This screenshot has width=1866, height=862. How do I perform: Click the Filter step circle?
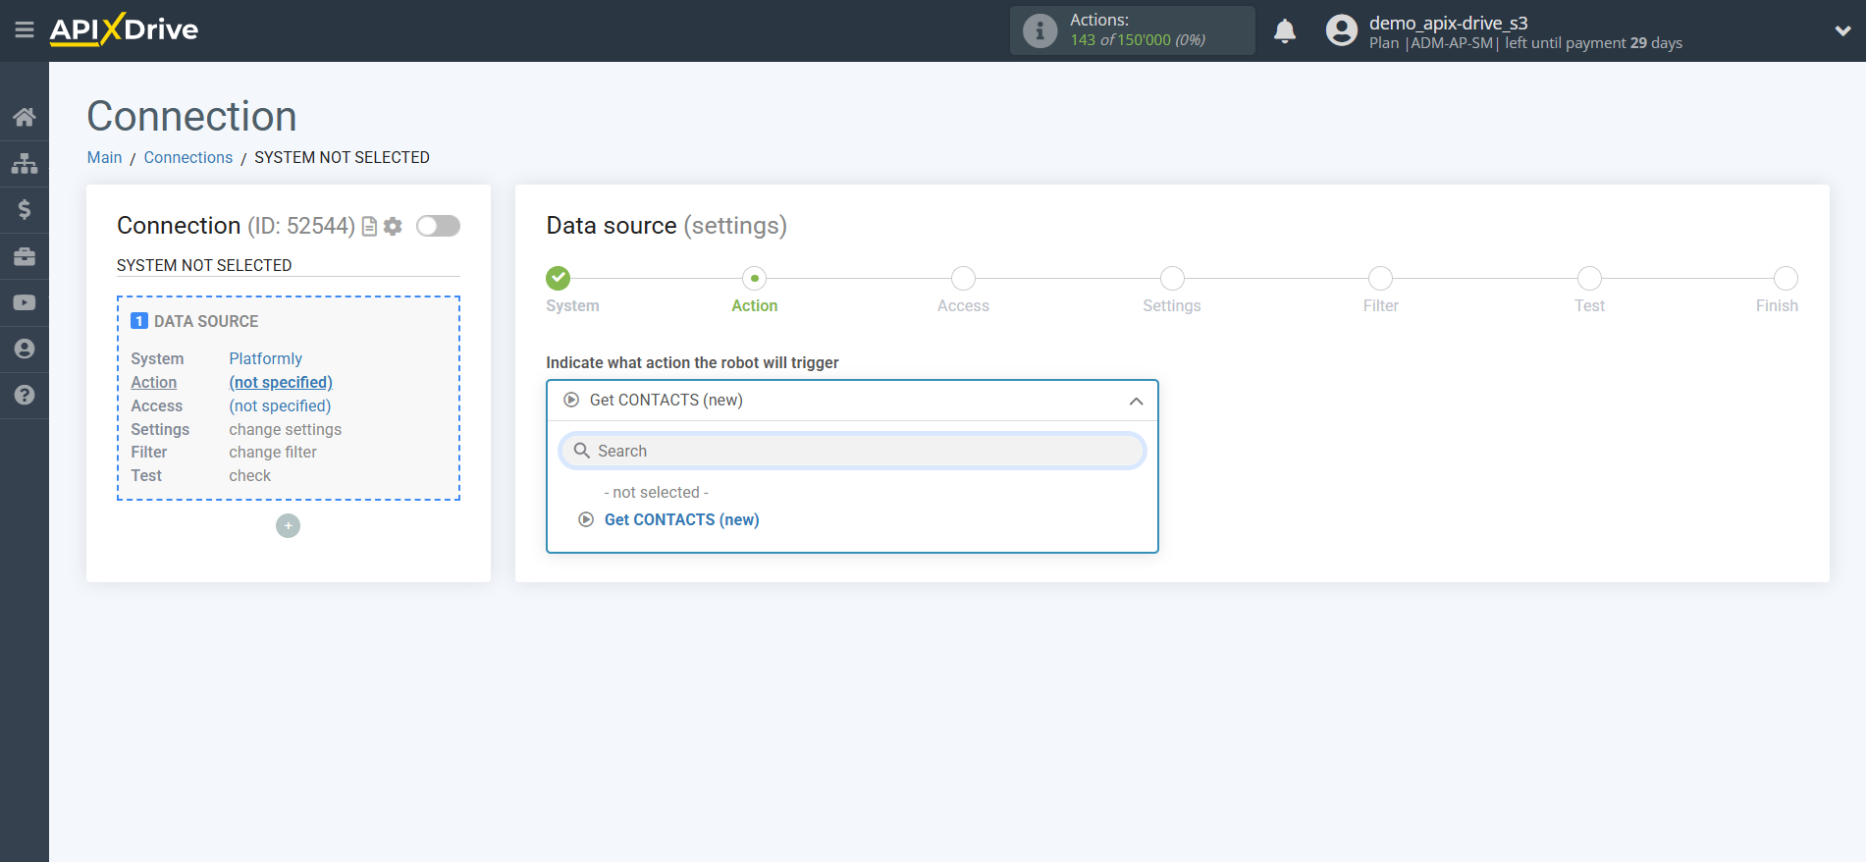click(x=1380, y=278)
